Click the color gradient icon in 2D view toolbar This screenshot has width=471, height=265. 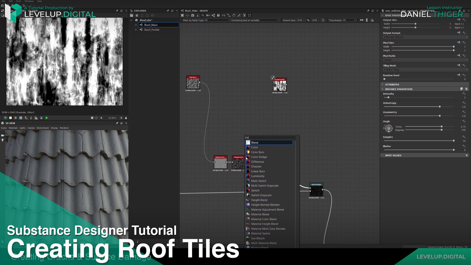(15, 118)
